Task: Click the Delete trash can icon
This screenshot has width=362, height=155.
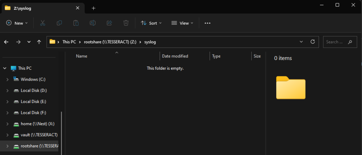Action: click(x=126, y=23)
